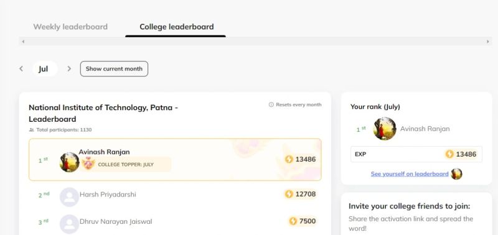498x235 pixels.
Task: Click the bolt icon beside 7500
Action: tap(293, 221)
